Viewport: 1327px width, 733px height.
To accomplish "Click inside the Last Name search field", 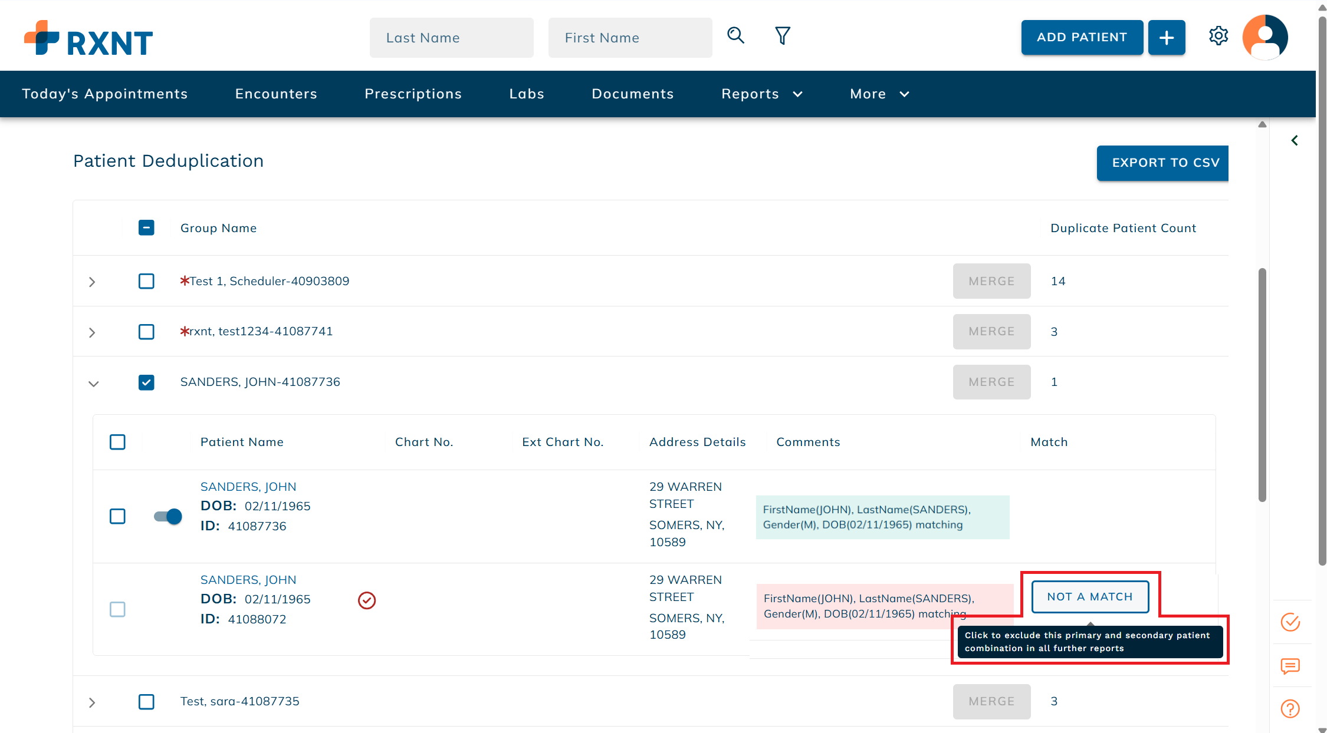I will click(451, 38).
